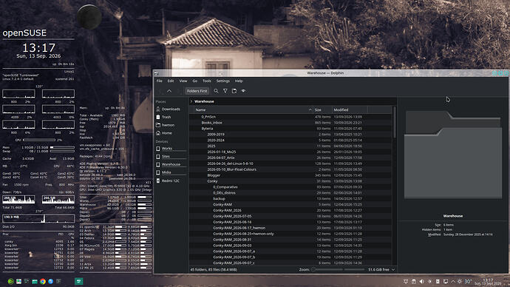The image size is (510, 287).
Task: Open the Settings menu
Action: tap(222, 81)
